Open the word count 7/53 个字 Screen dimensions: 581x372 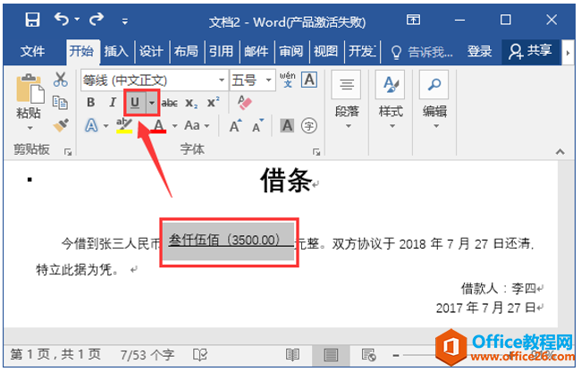point(147,355)
